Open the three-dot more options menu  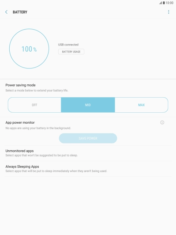coord(169,12)
